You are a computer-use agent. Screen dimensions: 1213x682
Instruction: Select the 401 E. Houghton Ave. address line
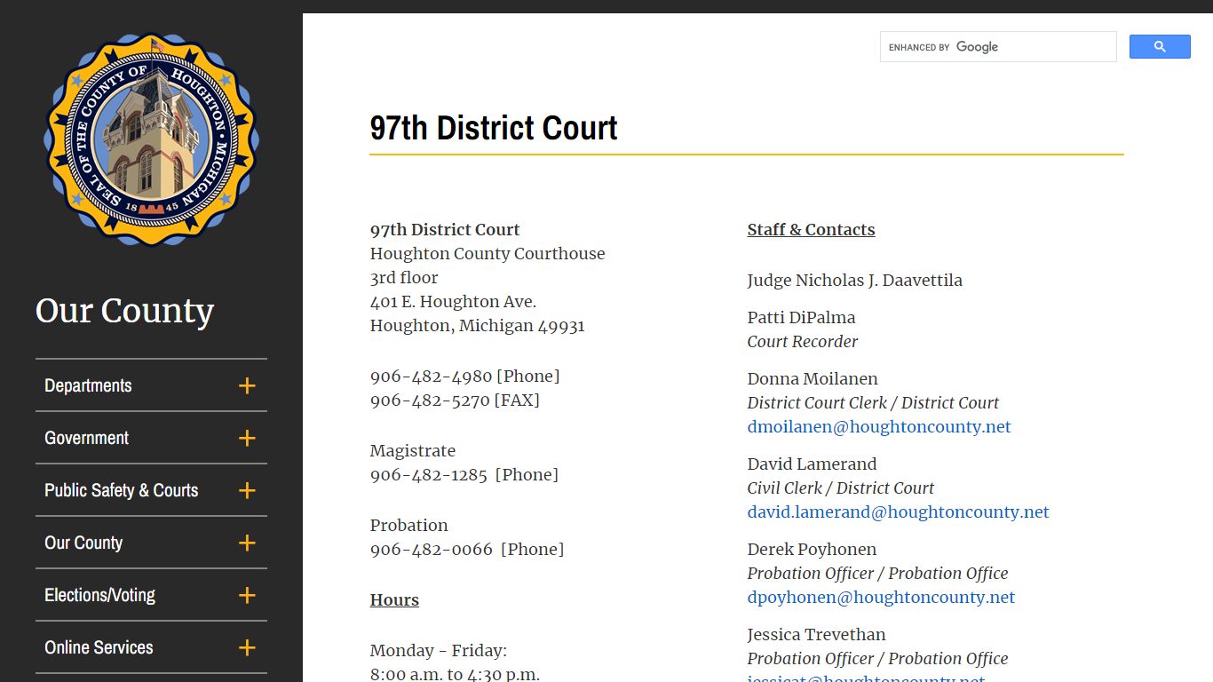[x=453, y=301]
